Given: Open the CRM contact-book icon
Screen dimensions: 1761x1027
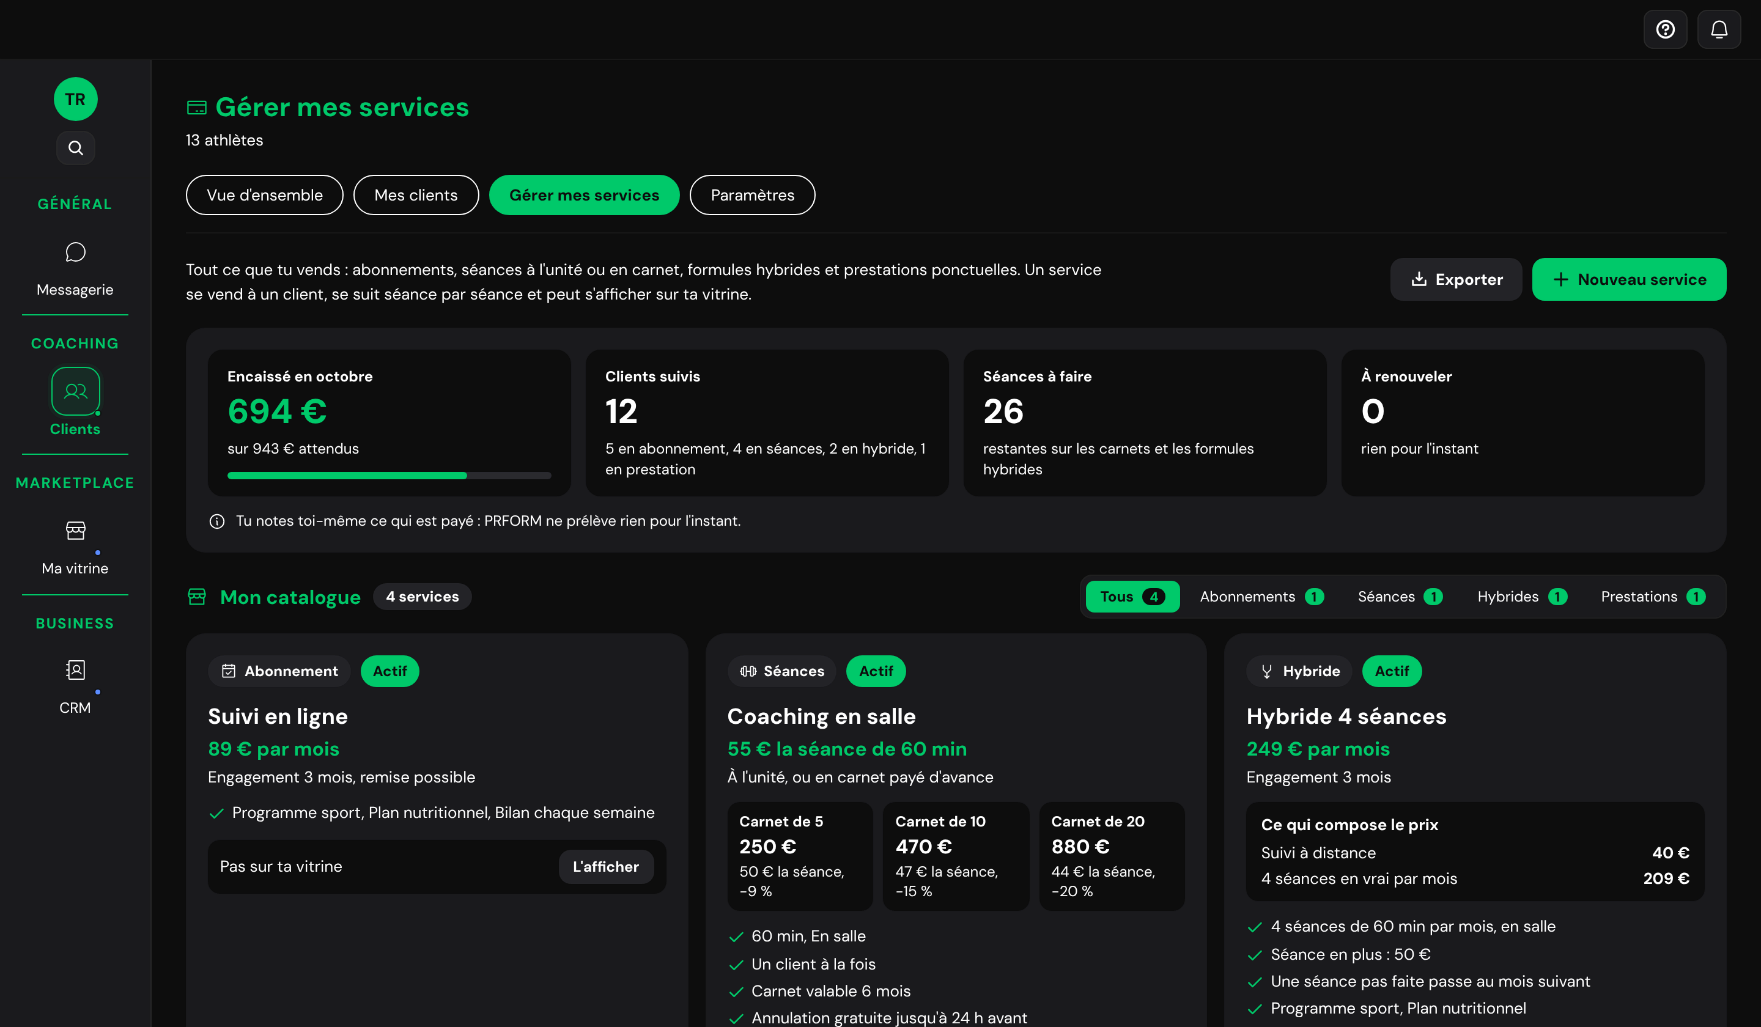Looking at the screenshot, I should 75,671.
